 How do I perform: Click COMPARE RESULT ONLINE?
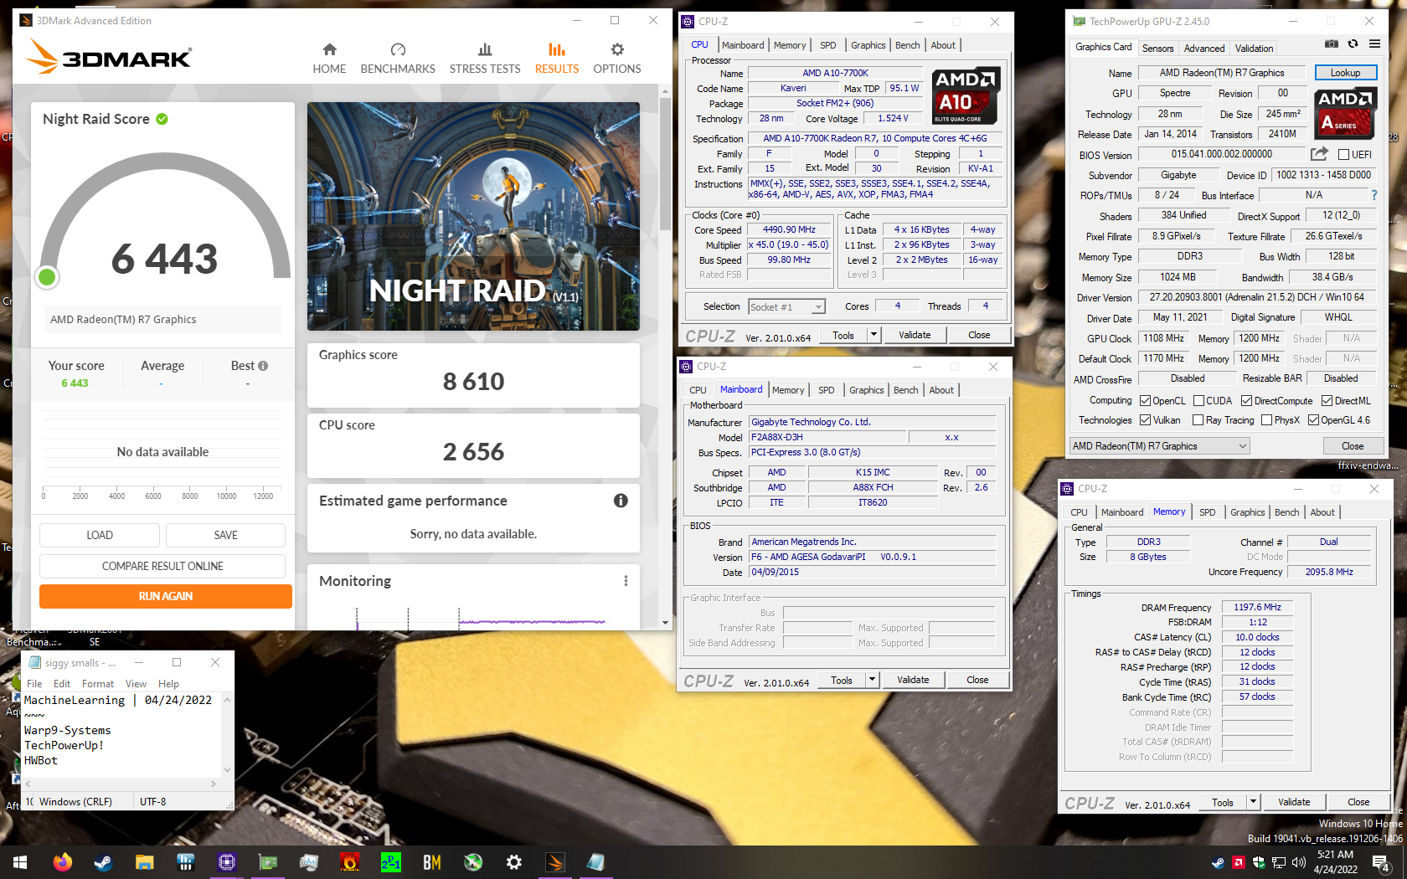coord(162,566)
